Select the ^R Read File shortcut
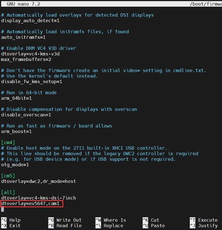 click(65, 226)
